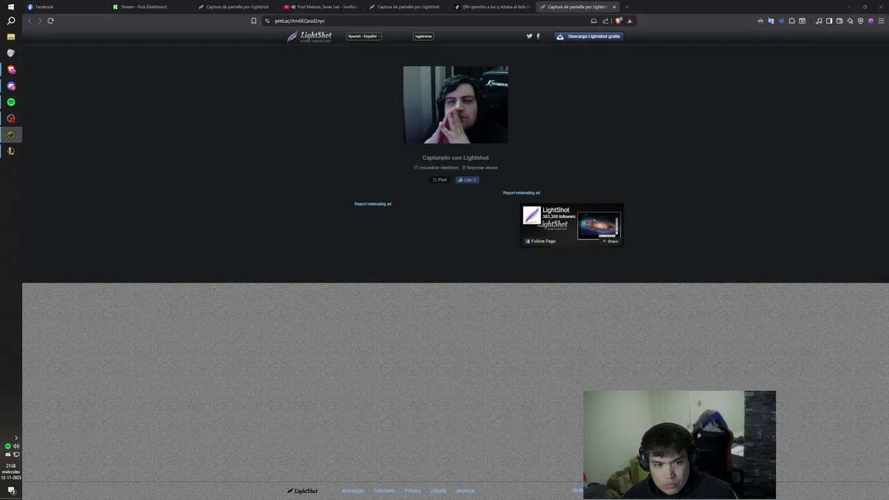Click the footer LightShot logo
The height and width of the screenshot is (500, 889).
(302, 491)
